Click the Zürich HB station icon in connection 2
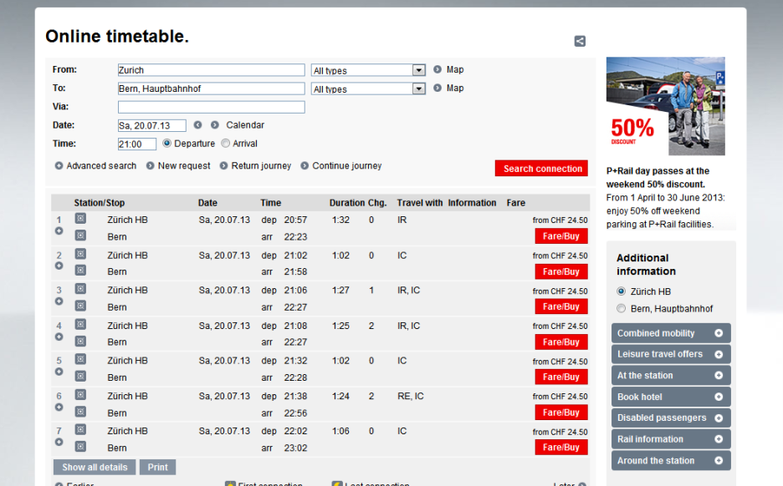This screenshot has height=486, width=783. pos(80,254)
